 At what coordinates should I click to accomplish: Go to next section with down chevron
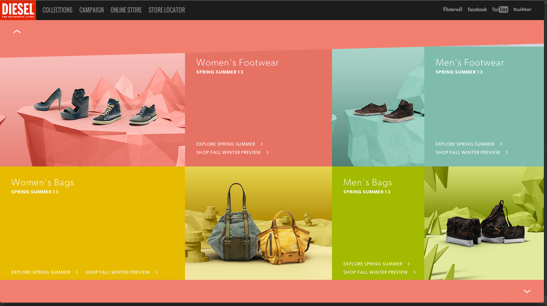point(527,291)
